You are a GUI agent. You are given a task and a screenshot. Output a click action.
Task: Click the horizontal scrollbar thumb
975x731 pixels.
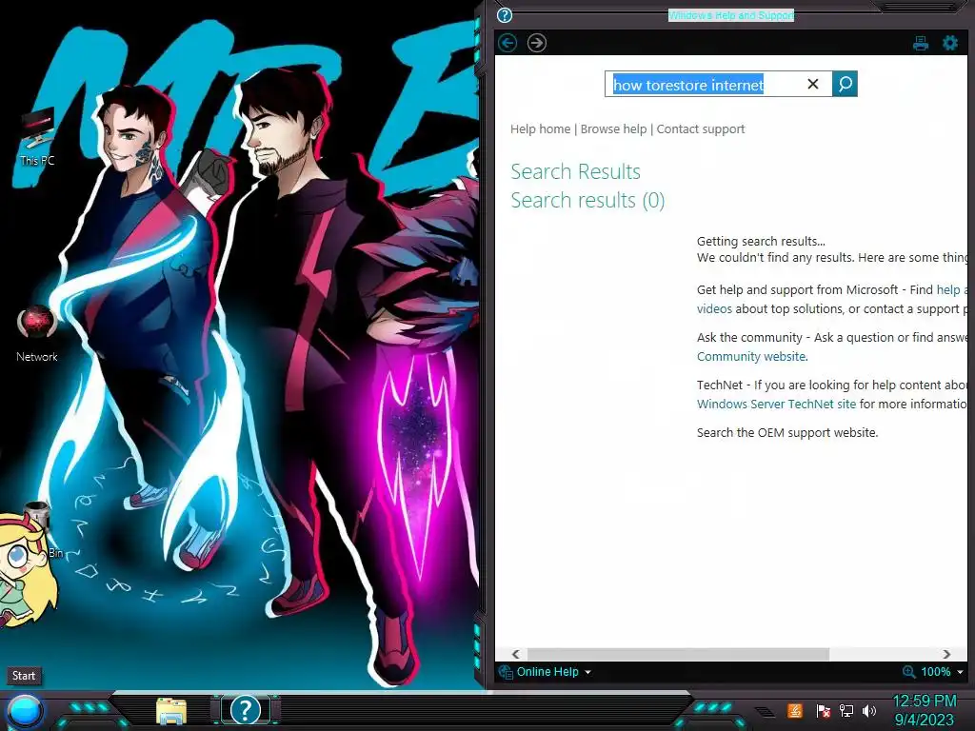point(678,654)
